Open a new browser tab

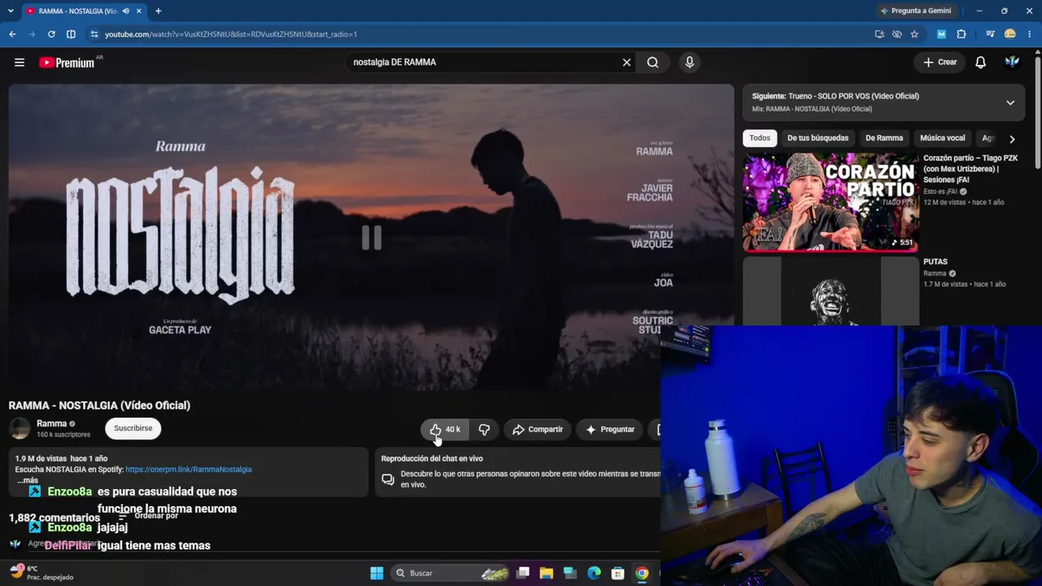click(158, 11)
